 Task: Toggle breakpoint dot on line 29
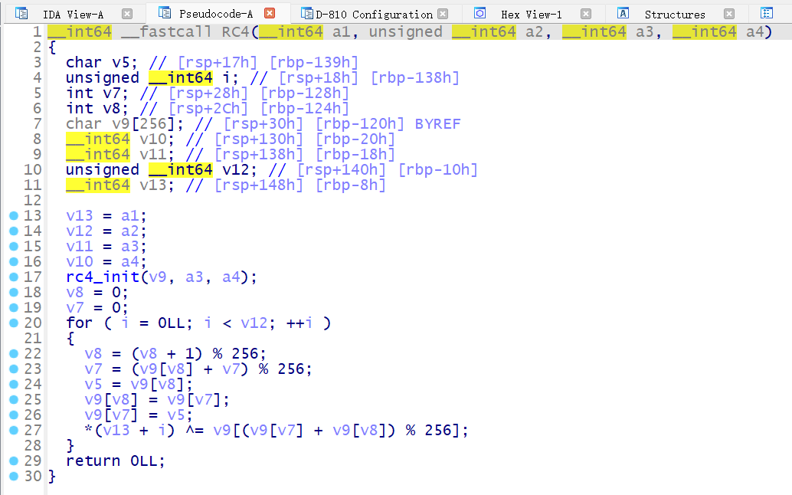13,461
